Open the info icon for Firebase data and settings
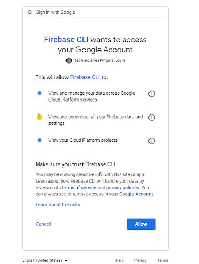Screen dimensions: 199x264 [x=152, y=118]
